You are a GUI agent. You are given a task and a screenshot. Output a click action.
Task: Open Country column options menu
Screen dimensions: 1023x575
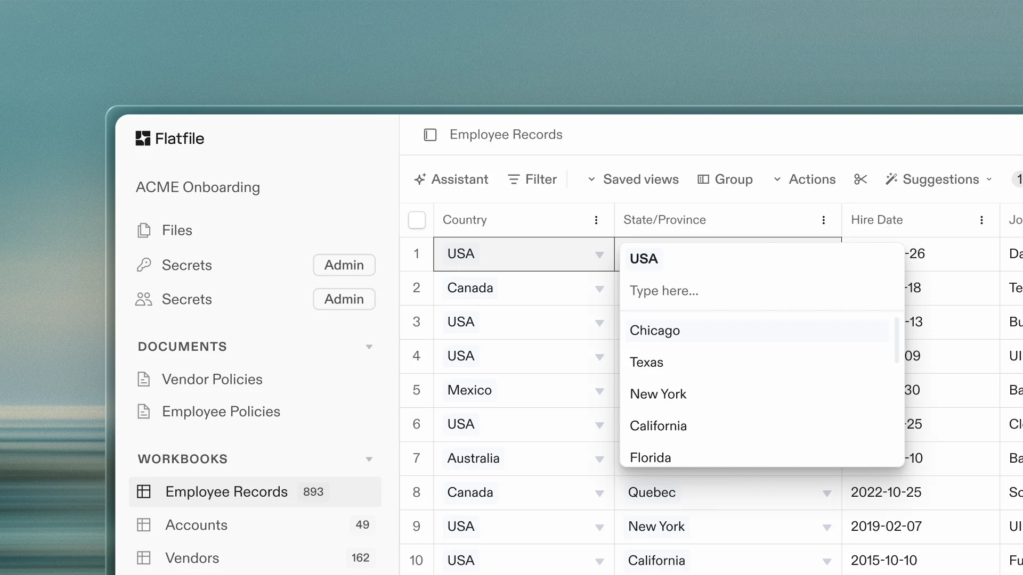[x=596, y=220]
